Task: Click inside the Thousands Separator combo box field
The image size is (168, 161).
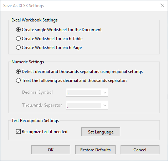Action: click(x=87, y=105)
